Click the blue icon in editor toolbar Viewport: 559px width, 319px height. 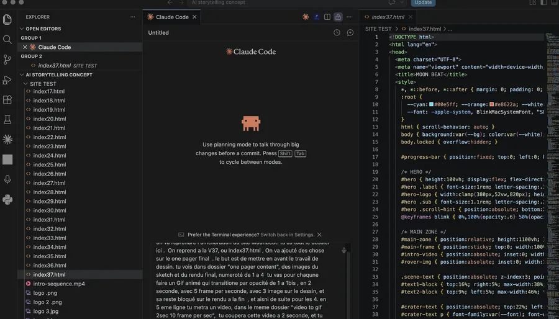click(316, 17)
